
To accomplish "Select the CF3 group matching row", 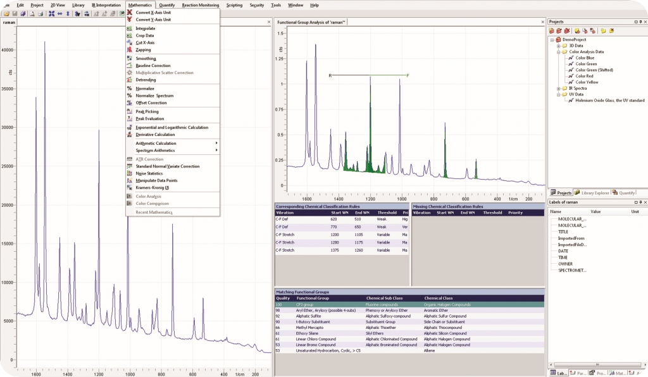I will click(x=409, y=305).
